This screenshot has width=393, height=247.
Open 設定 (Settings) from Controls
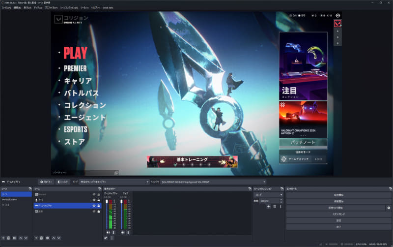(x=338, y=220)
